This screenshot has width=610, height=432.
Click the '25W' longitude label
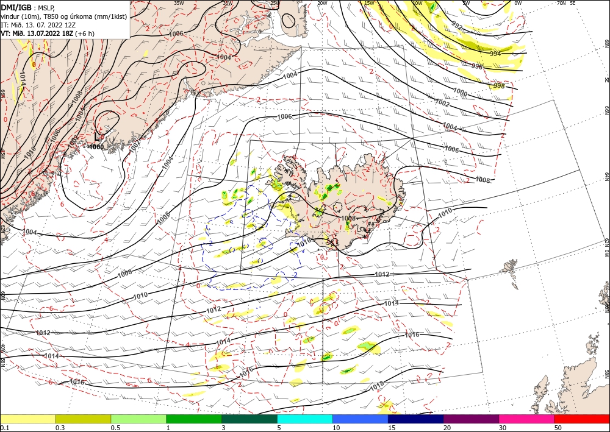(274, 3)
